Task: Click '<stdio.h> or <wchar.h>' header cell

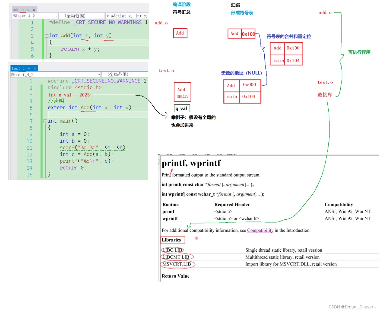Action: point(237,219)
